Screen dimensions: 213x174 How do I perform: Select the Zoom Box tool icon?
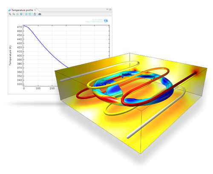coord(17,14)
